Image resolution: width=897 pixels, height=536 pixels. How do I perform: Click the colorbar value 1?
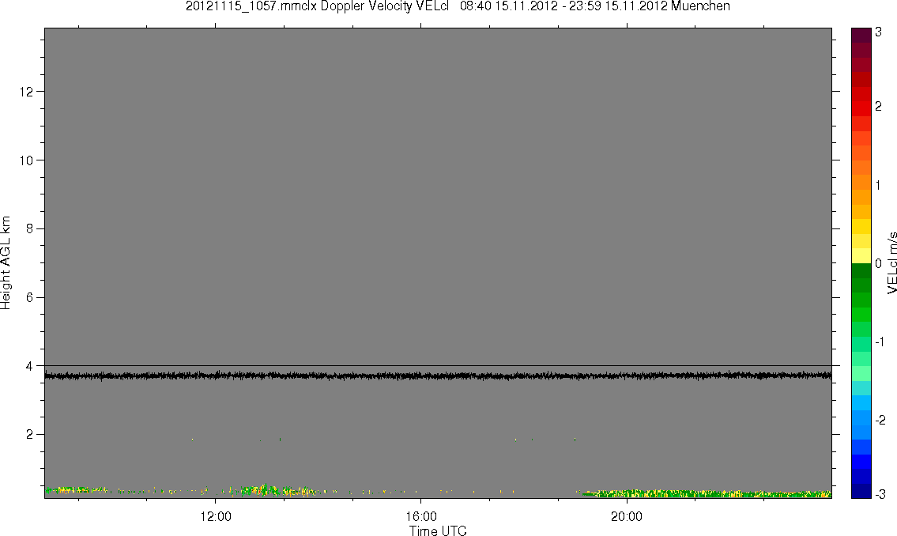(x=878, y=185)
